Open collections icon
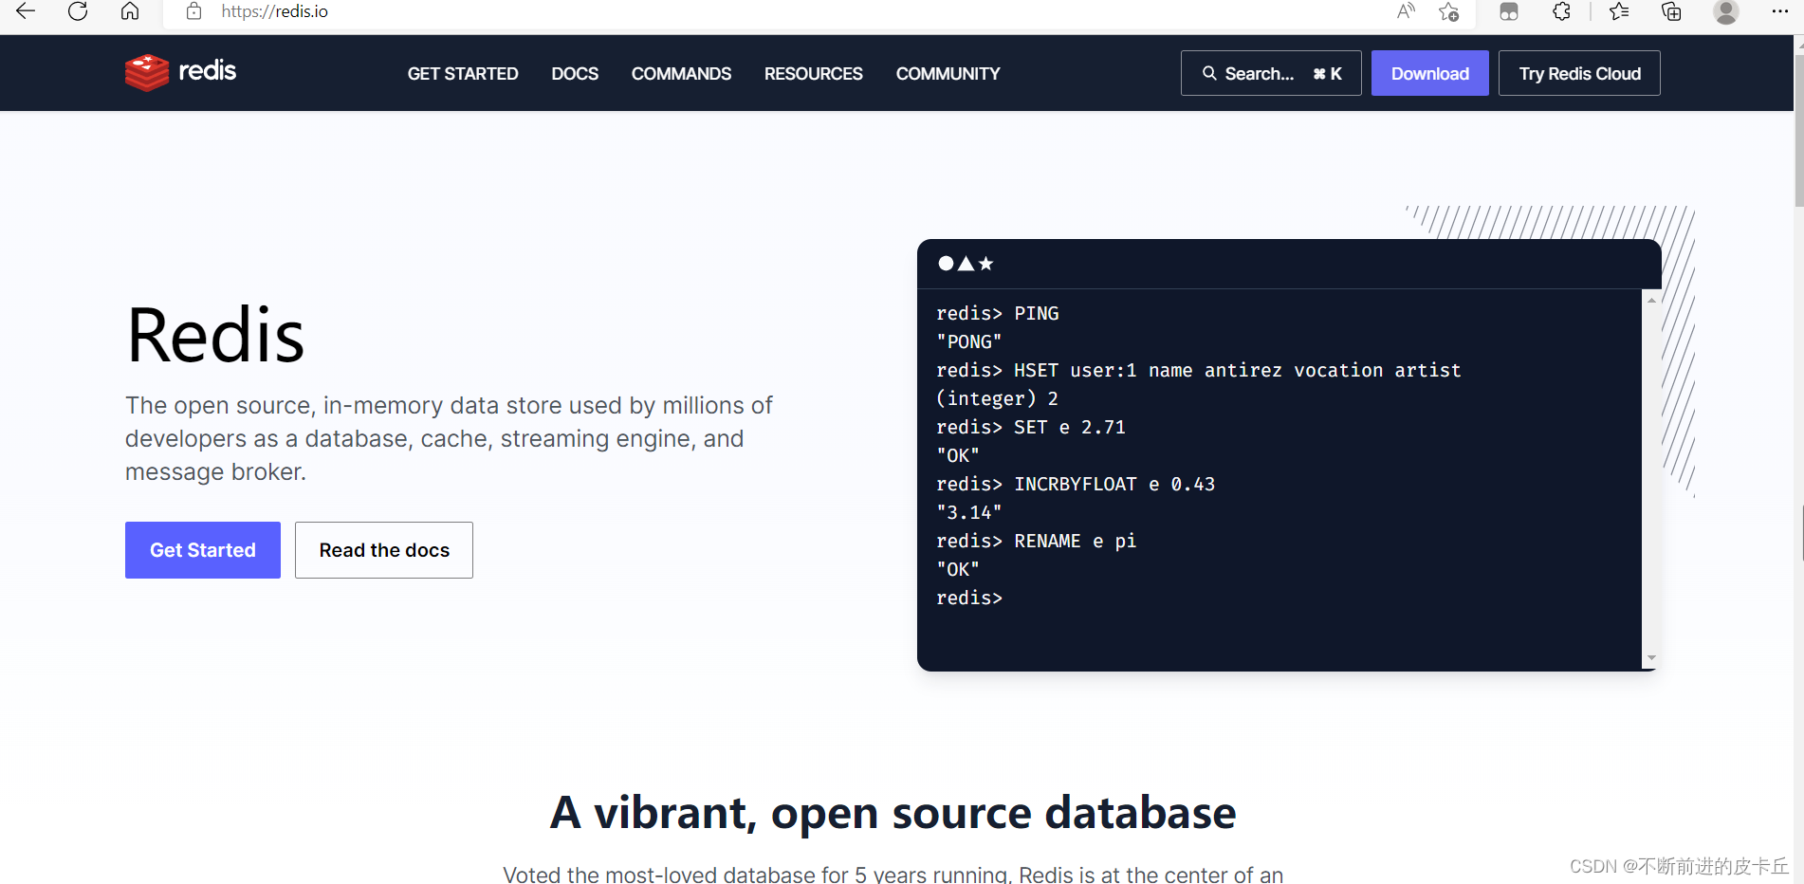Screen dimensions: 1804x884 [1671, 11]
